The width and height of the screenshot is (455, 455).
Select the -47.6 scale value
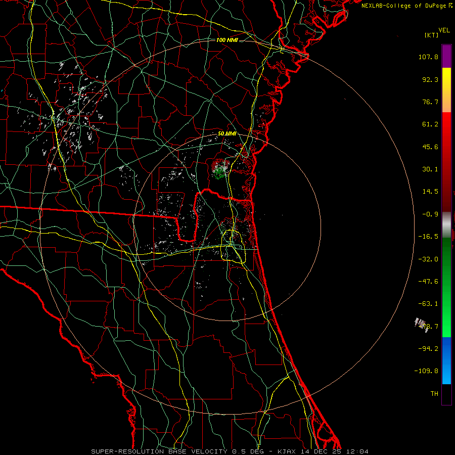click(x=428, y=282)
